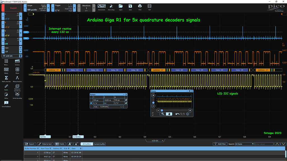Sort by the Data column
Image resolution: width=287 pixels, height=161 pixels.
[76, 149]
